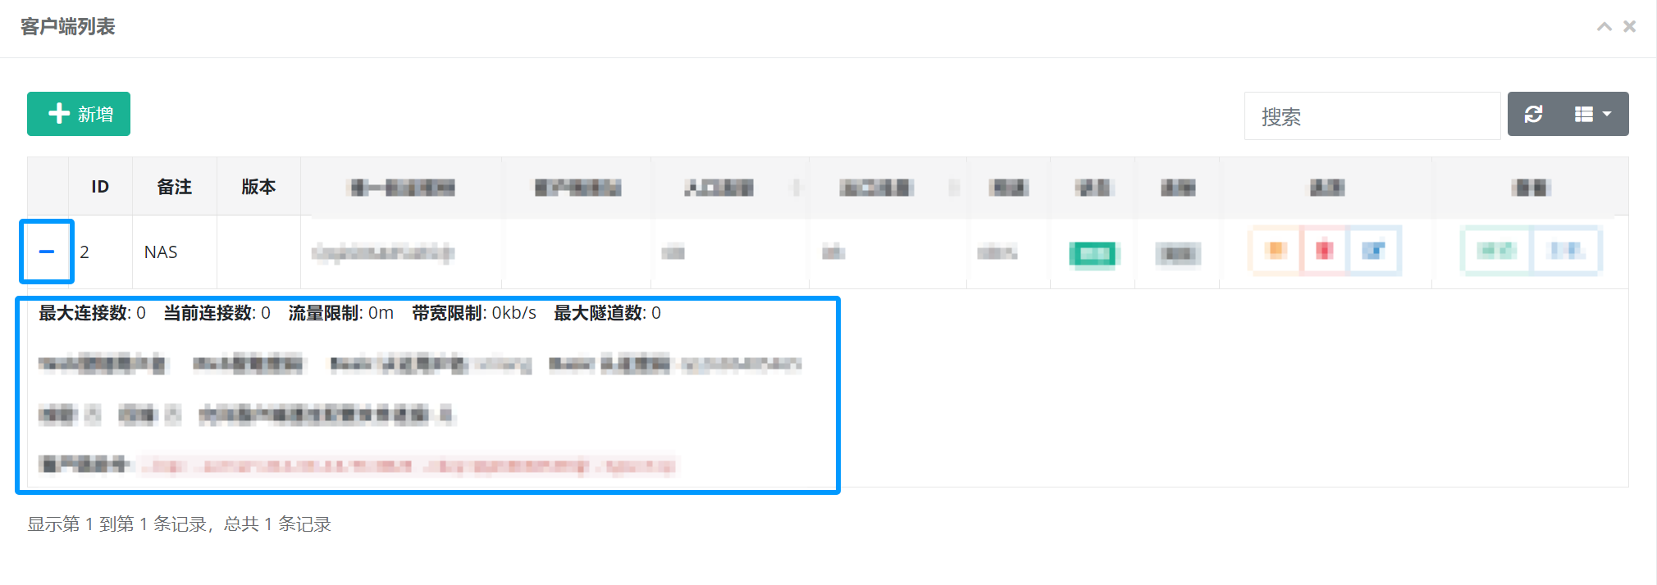Click the blue edit button in the NAS row

(x=1374, y=251)
